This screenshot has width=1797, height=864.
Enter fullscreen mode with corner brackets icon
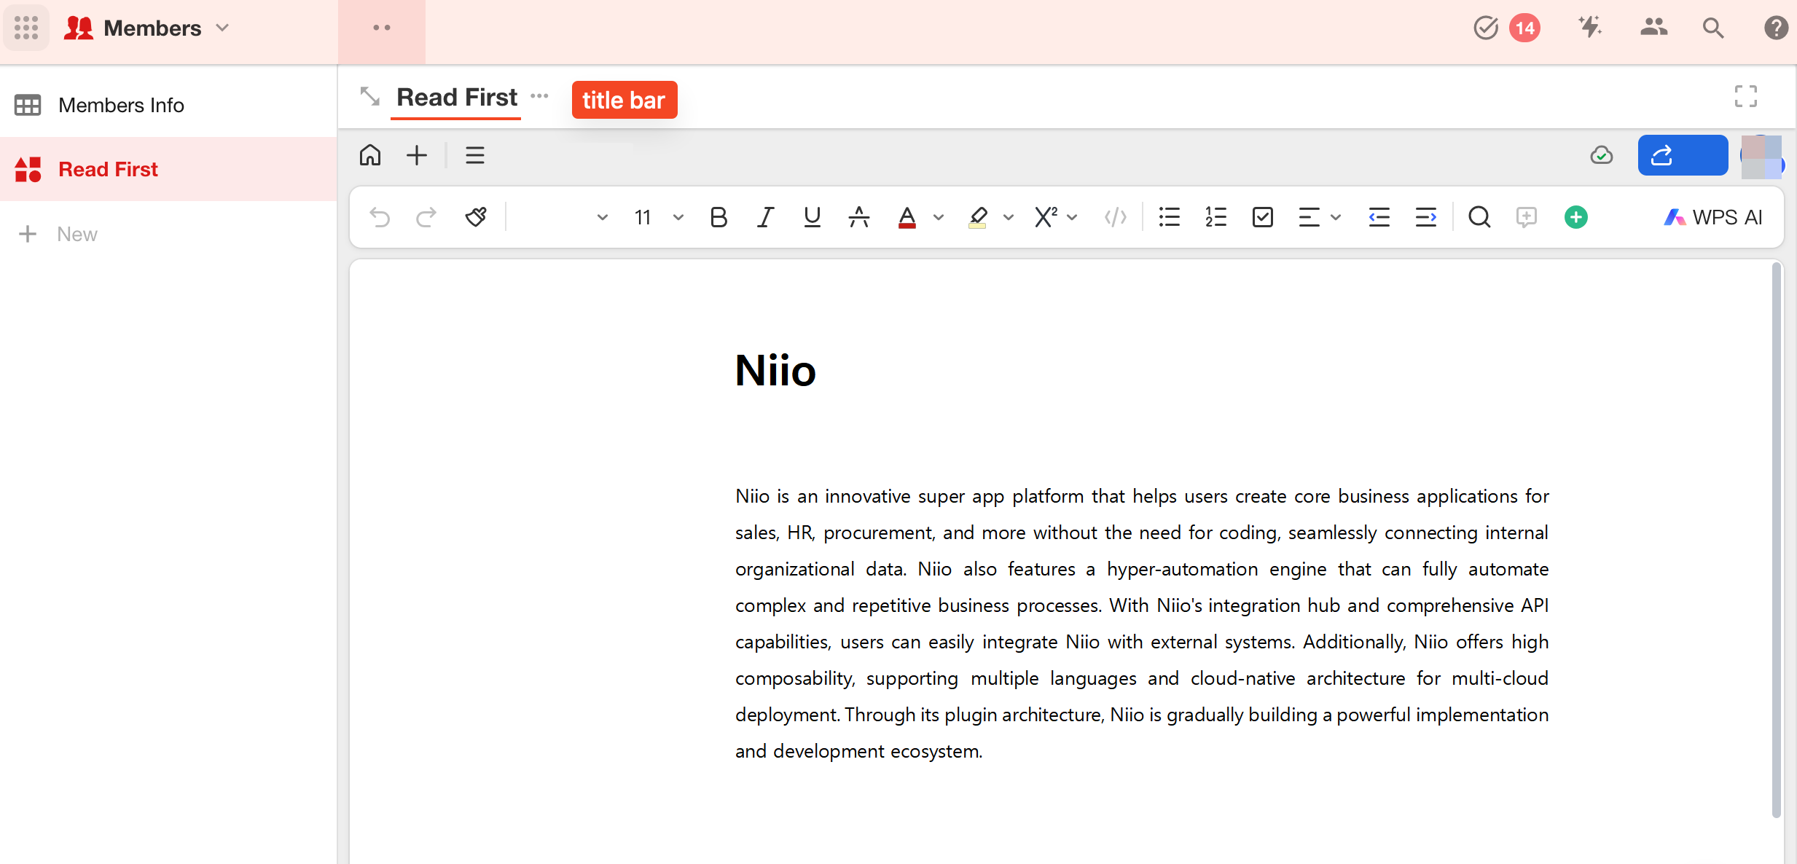[1746, 96]
